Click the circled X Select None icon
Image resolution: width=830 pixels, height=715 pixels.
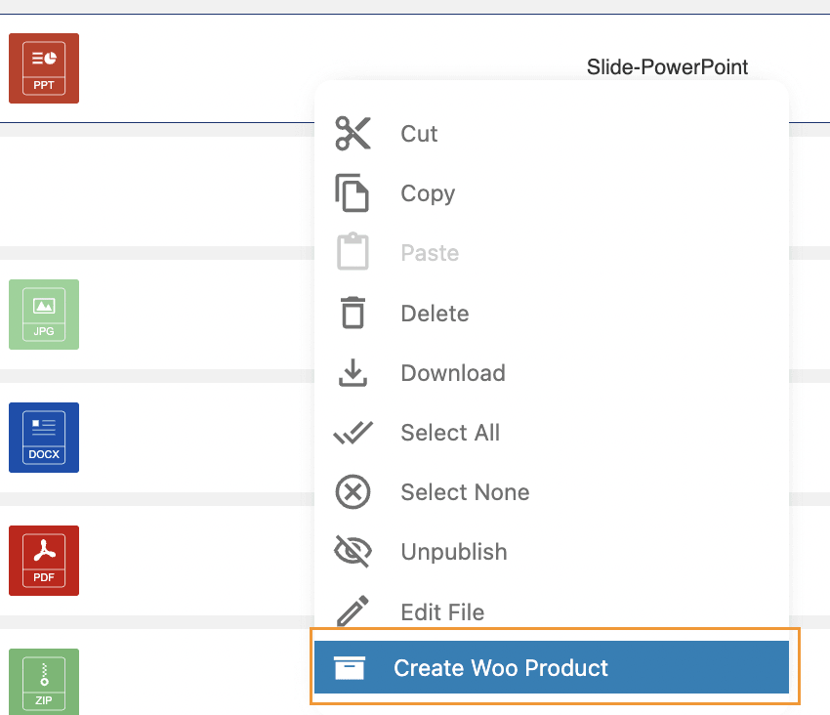point(353,492)
